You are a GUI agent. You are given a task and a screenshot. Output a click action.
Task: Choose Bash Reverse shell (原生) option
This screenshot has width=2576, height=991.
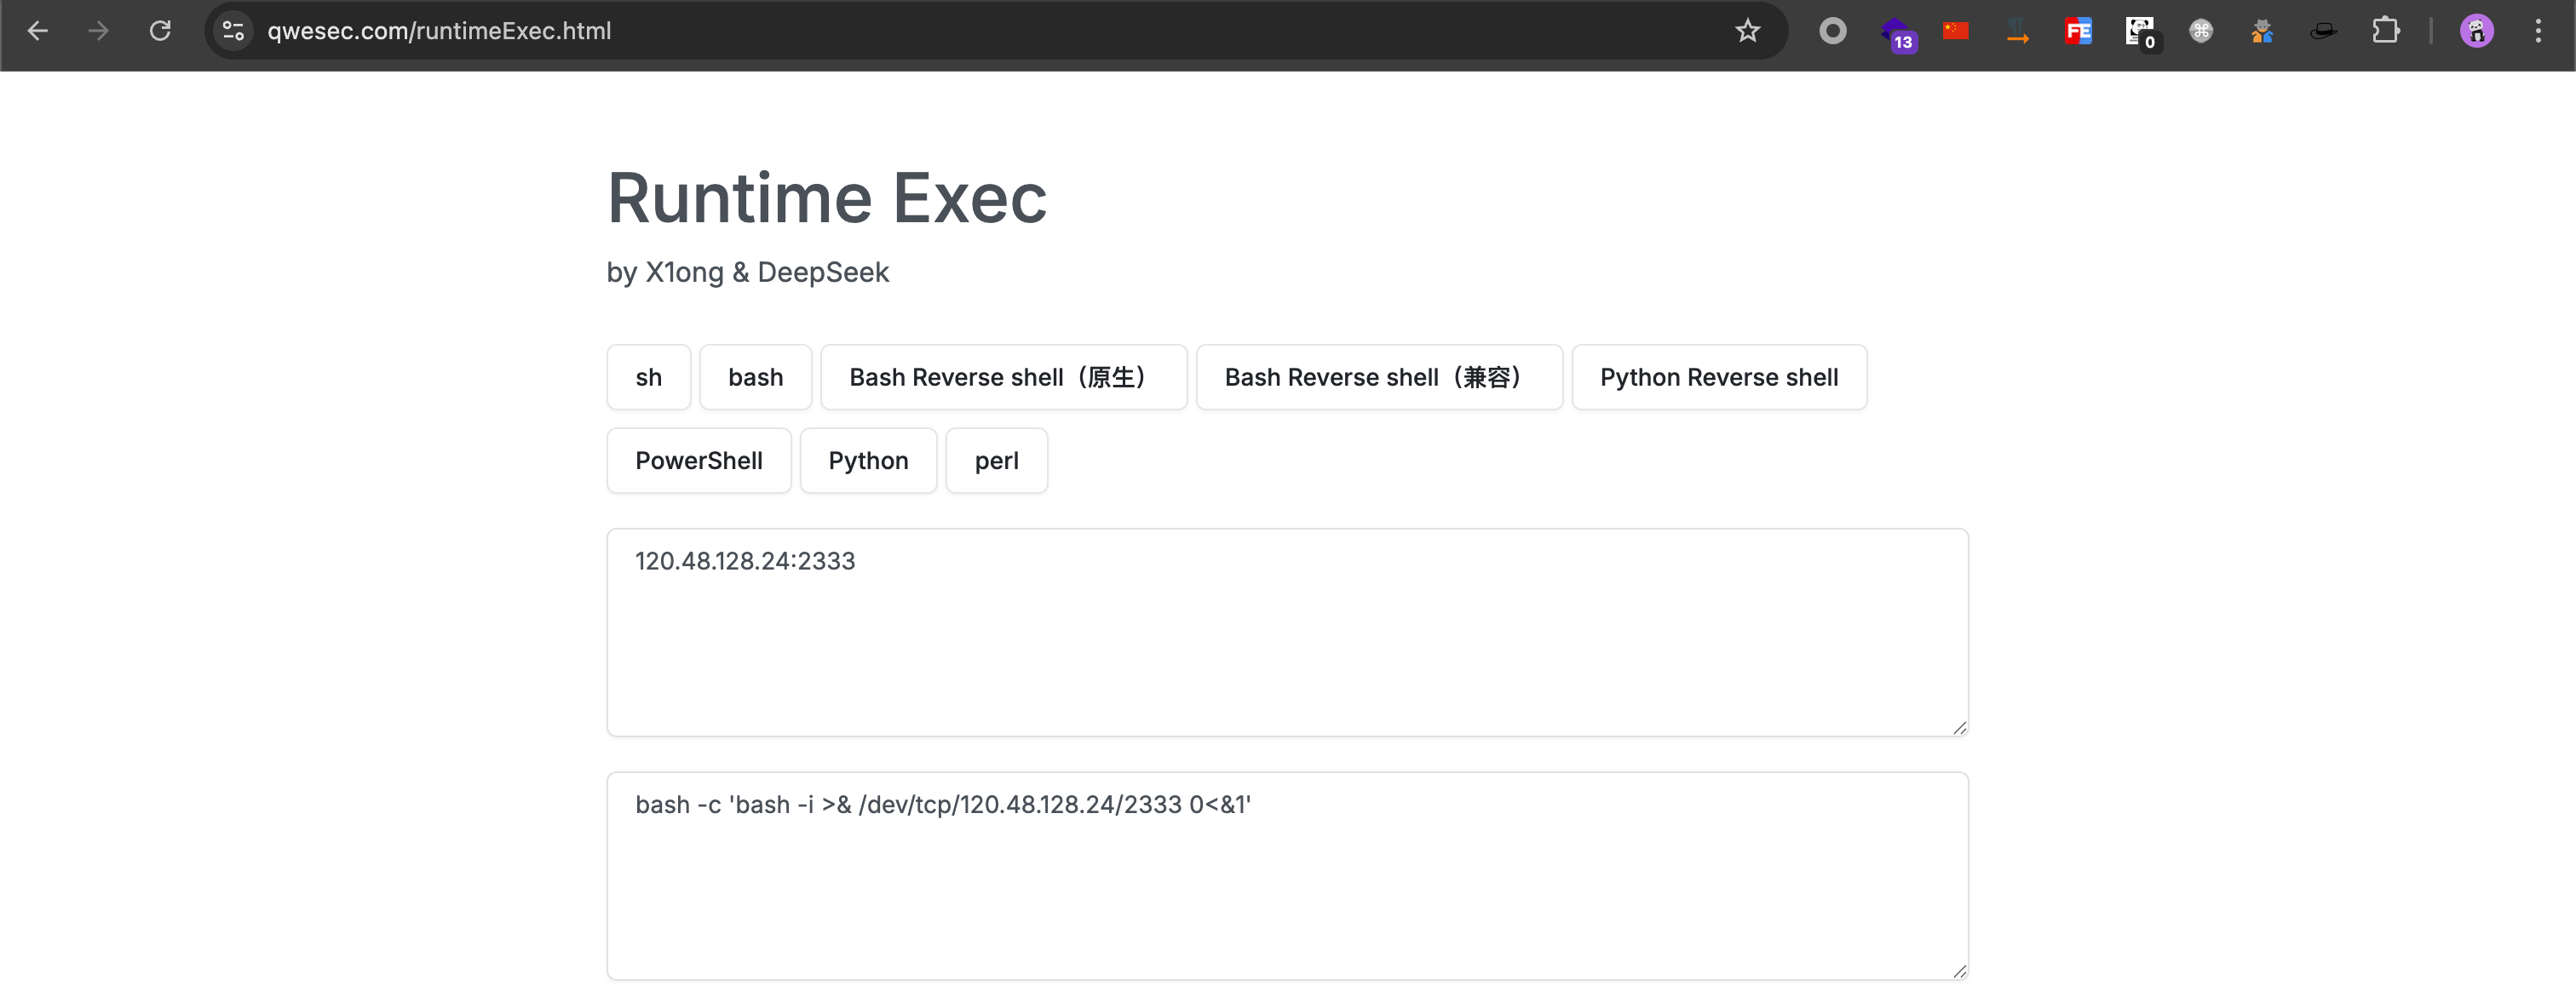(x=1003, y=378)
